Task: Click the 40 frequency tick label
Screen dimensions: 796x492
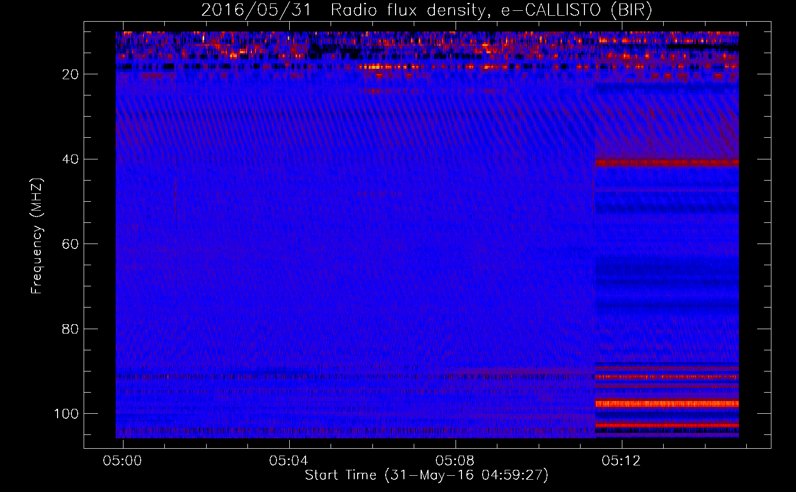Action: point(70,159)
